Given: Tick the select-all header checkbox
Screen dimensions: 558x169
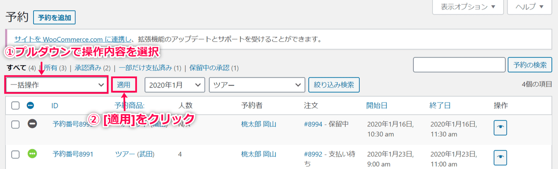Looking at the screenshot, I should click(15, 106).
